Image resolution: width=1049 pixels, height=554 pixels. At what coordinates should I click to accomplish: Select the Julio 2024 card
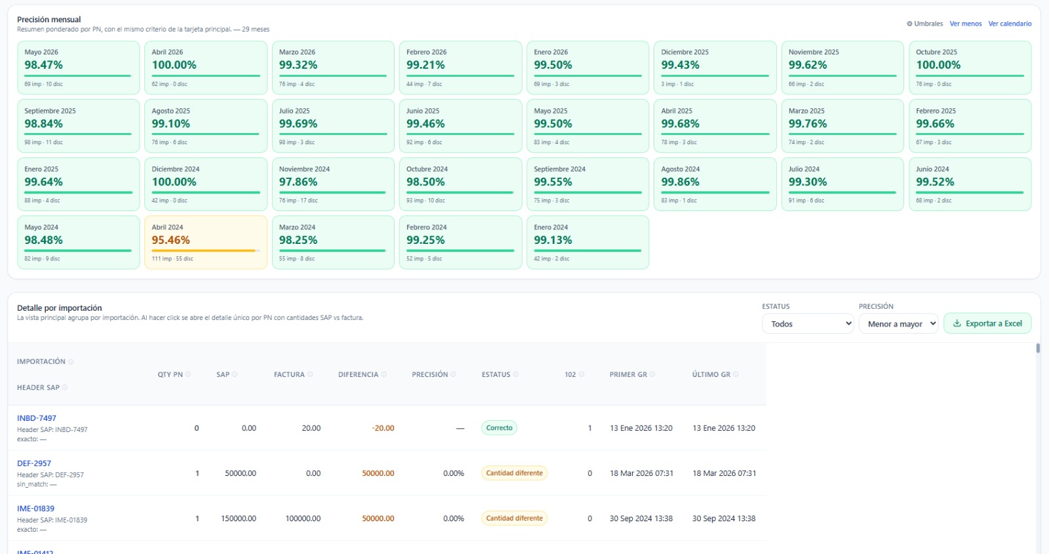(842, 184)
